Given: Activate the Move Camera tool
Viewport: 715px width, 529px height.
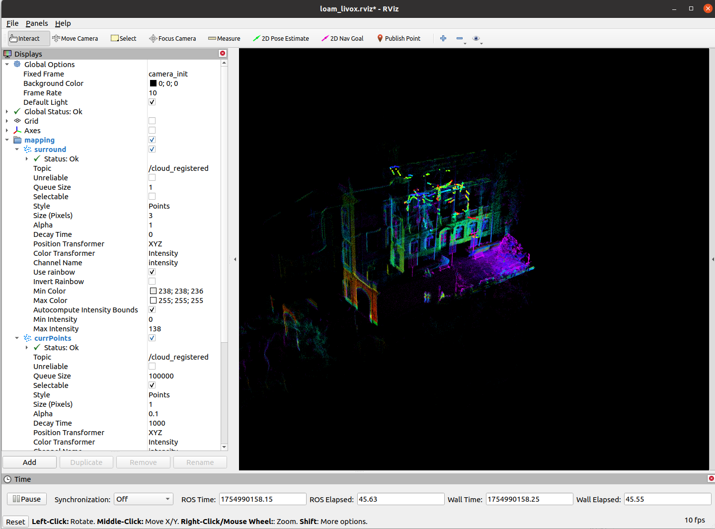Looking at the screenshot, I should pos(75,38).
